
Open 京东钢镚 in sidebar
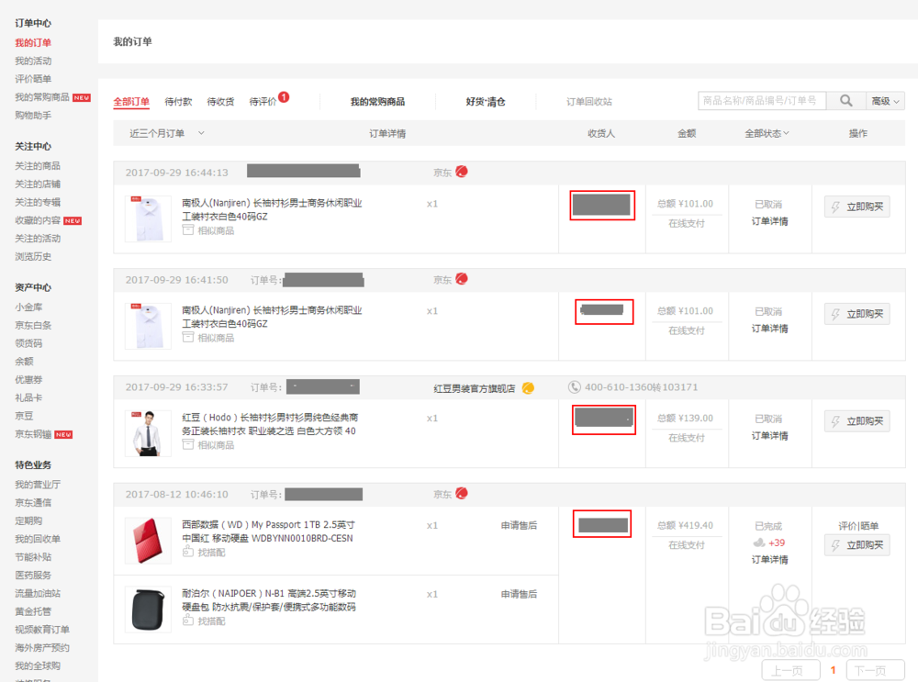pos(33,434)
